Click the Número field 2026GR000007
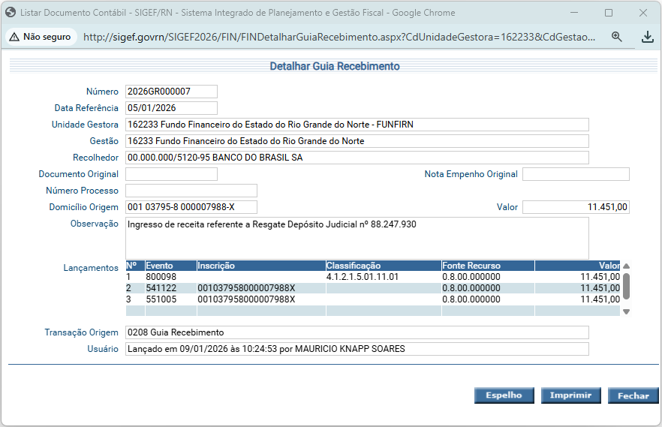 tap(171, 92)
